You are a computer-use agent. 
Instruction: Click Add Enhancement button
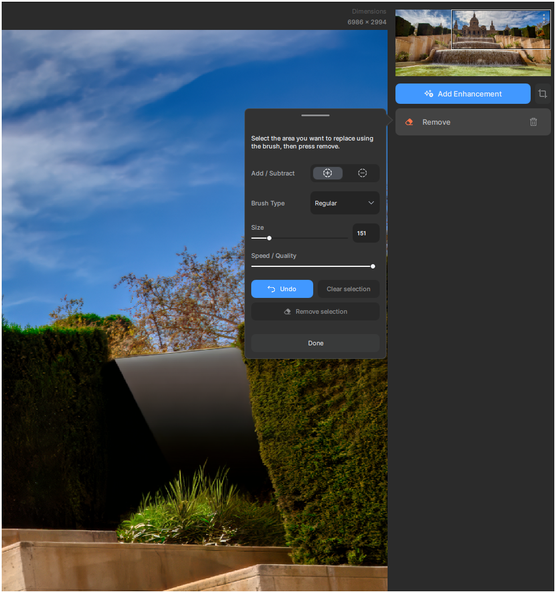tap(462, 94)
